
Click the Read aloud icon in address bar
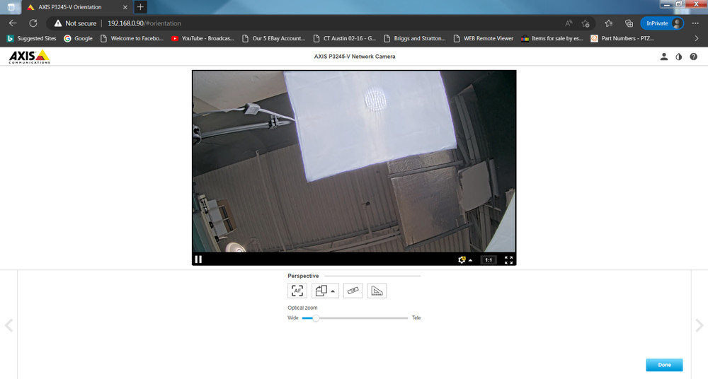tap(569, 23)
